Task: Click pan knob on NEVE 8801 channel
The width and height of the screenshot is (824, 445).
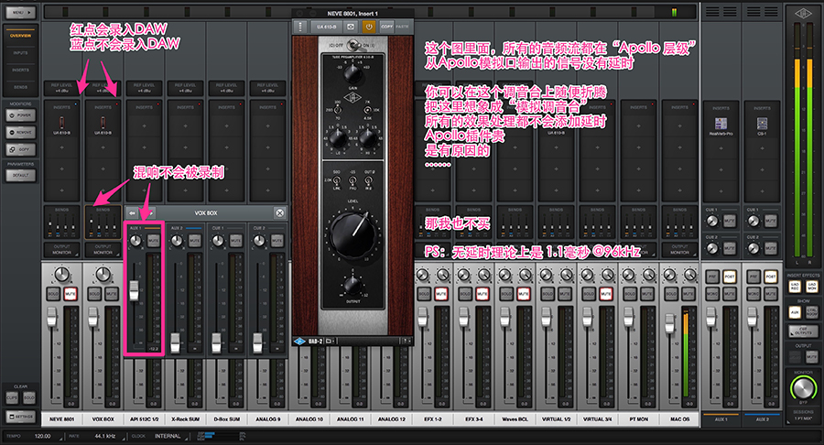Action: click(61, 275)
